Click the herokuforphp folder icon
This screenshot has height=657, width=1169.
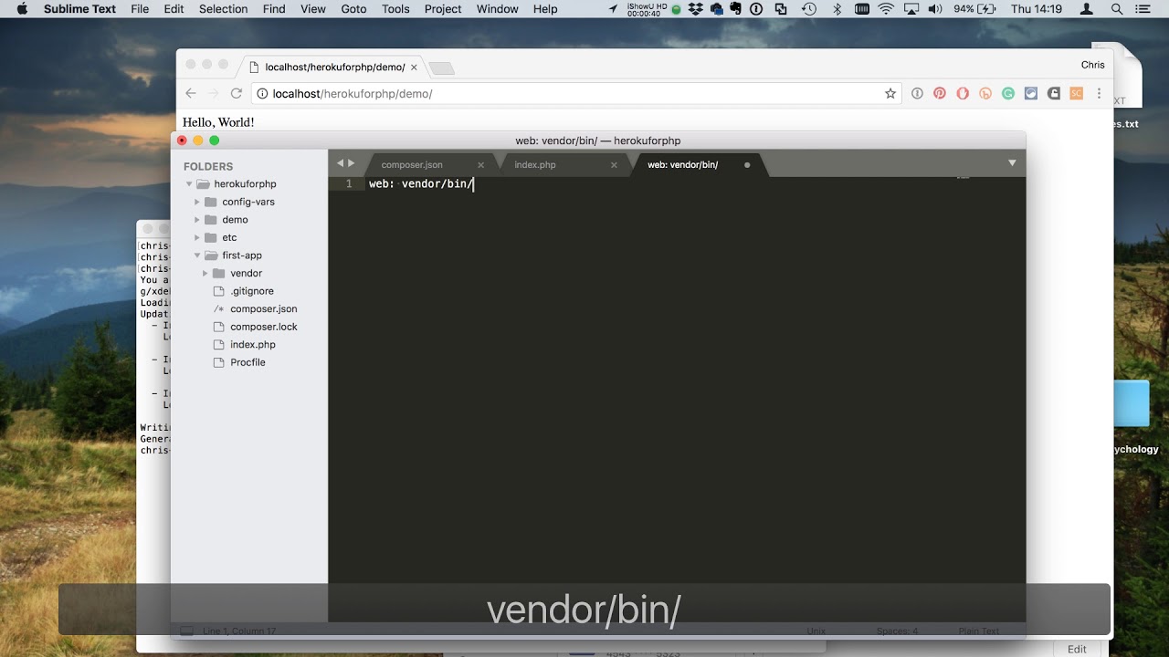click(x=203, y=184)
